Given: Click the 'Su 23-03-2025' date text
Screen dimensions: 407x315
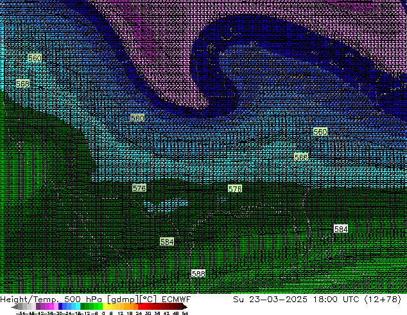Looking at the screenshot, I should click(x=270, y=300).
